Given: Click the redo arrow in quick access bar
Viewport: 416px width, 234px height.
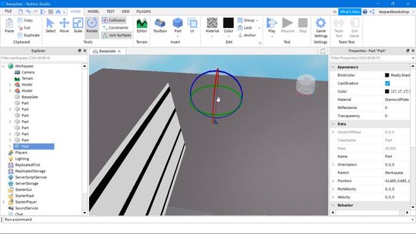Looking at the screenshot, I should [x=36, y=12].
